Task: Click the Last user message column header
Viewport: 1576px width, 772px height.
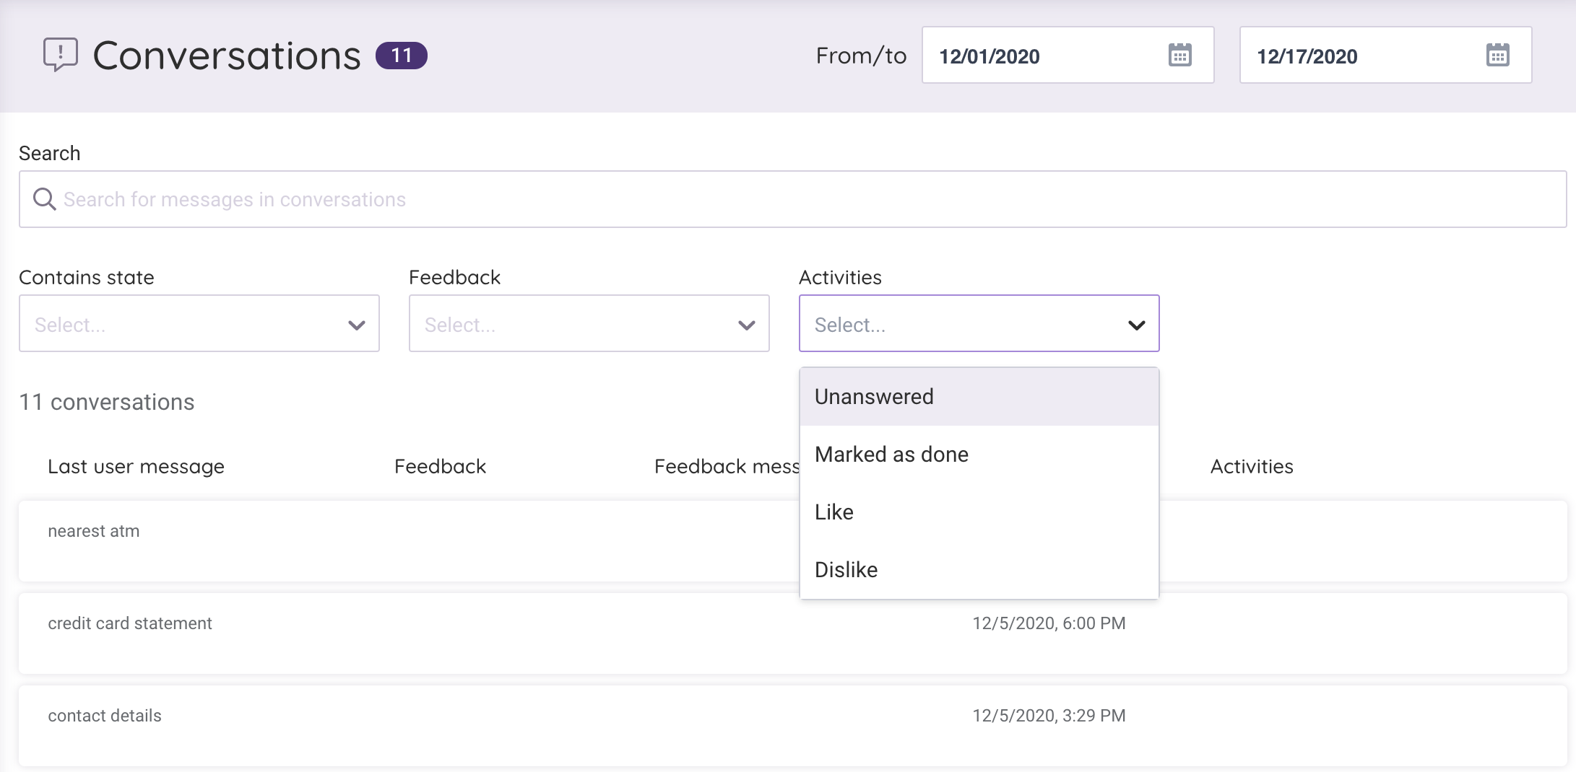Action: point(136,466)
